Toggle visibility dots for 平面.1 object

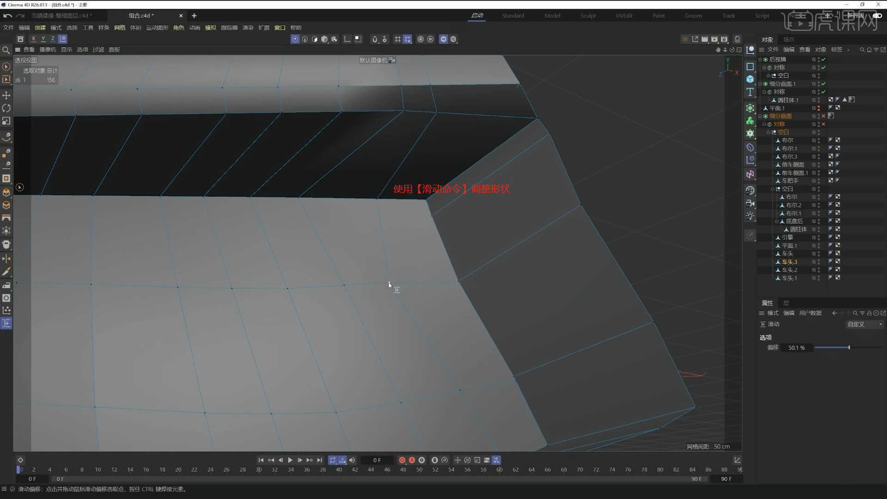point(819,108)
